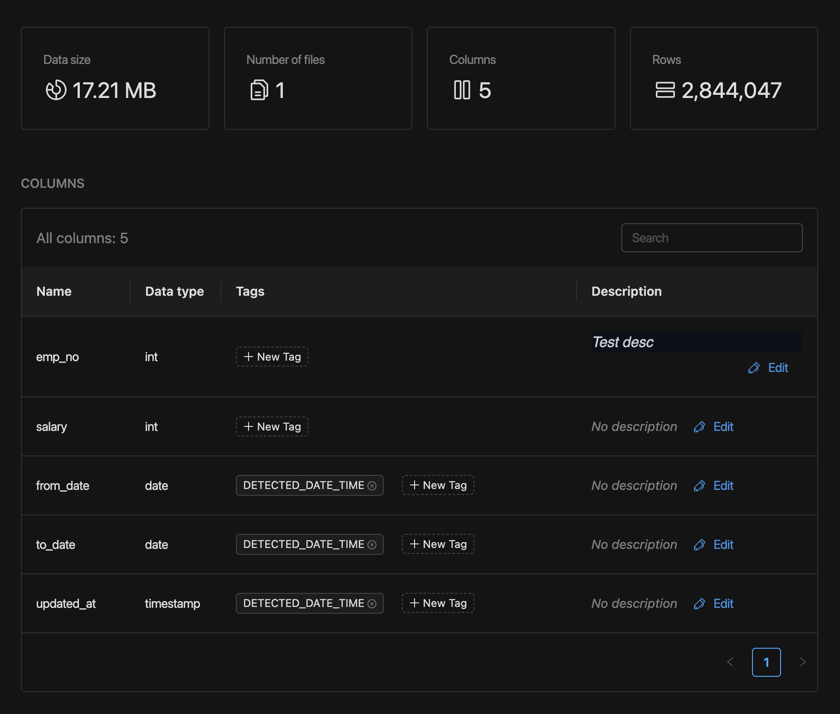
Task: Click the from_date column name
Action: tap(63, 486)
